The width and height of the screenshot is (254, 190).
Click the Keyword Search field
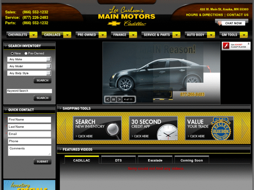[29, 91]
